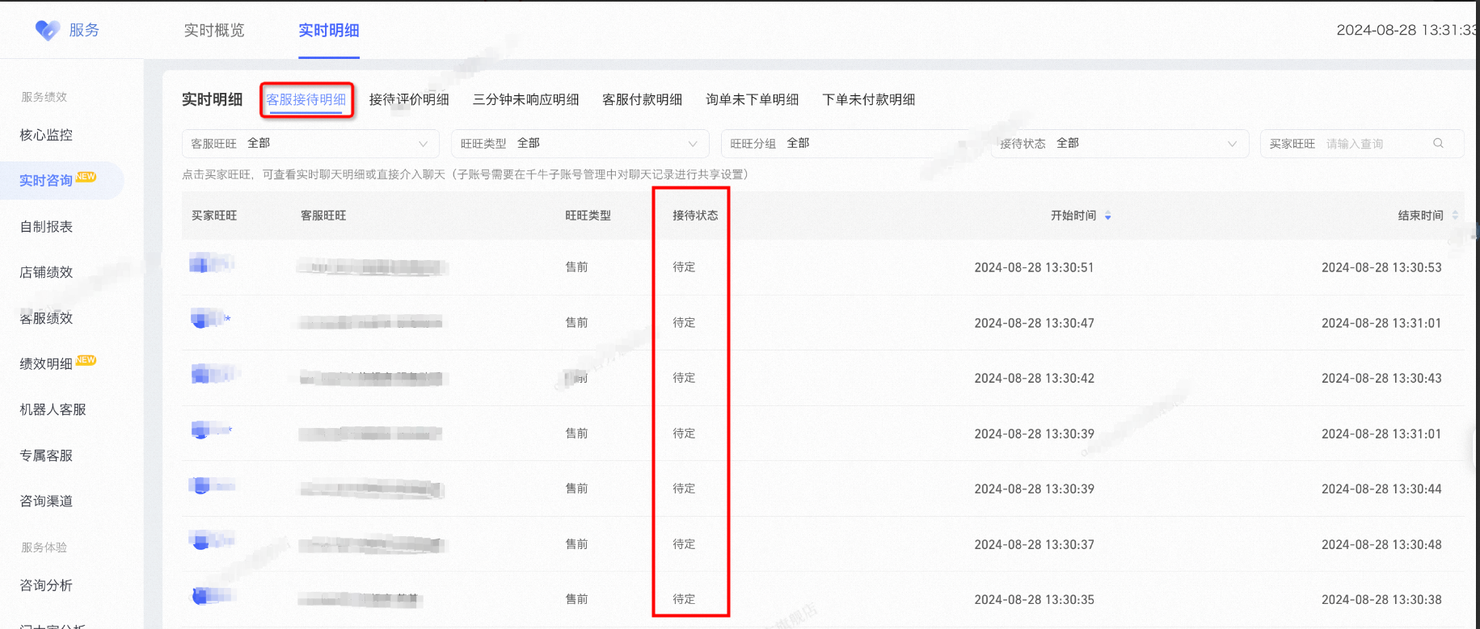The height and width of the screenshot is (629, 1480).
Task: Select the 实时明细 top tab
Action: pyautogui.click(x=329, y=31)
